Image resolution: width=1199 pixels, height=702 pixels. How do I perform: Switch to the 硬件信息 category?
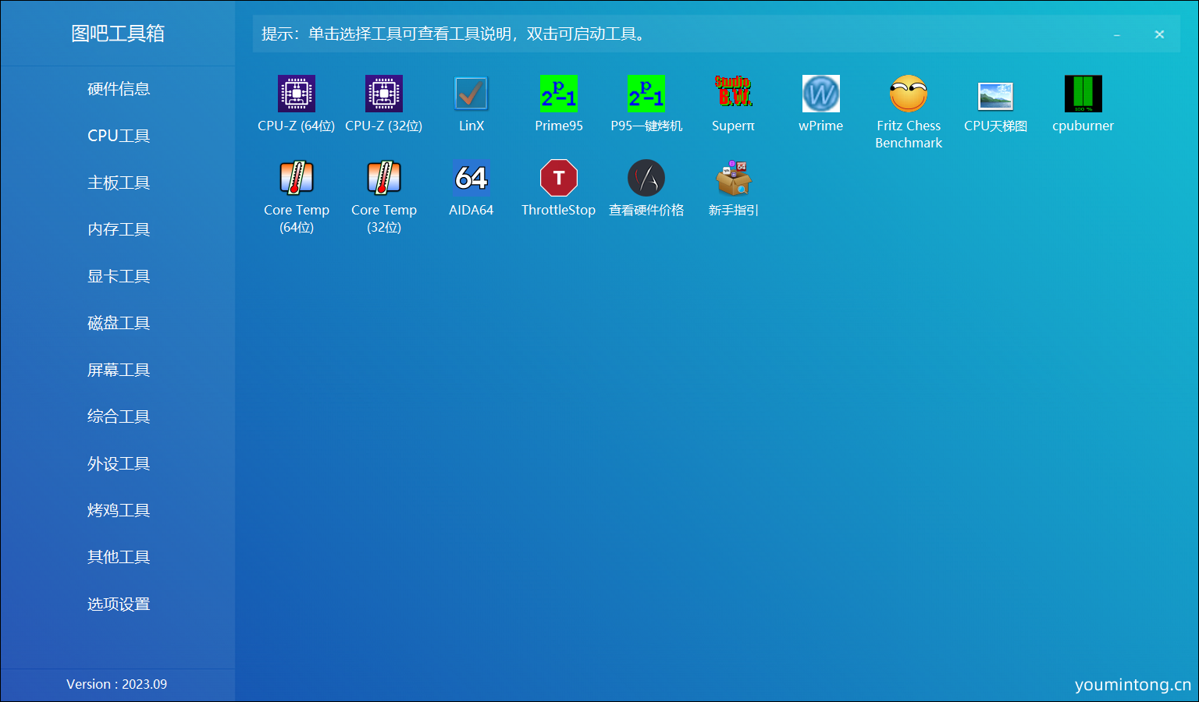(x=118, y=89)
